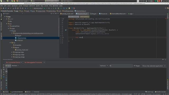Open Show only selected application dropdown
169x95 pixels.
[154, 66]
